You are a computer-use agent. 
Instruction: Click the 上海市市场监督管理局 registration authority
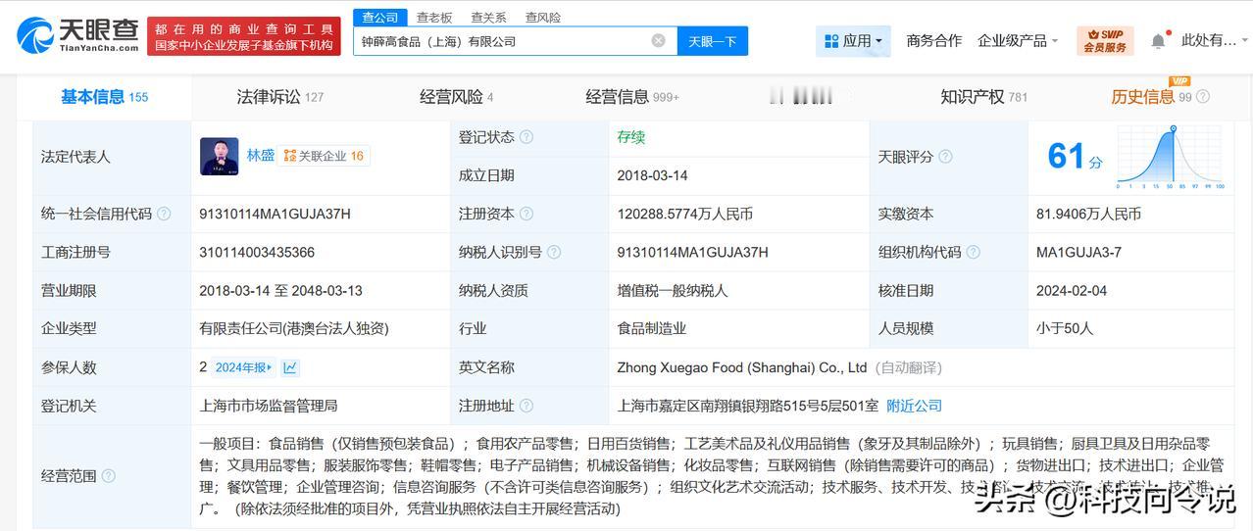[268, 406]
